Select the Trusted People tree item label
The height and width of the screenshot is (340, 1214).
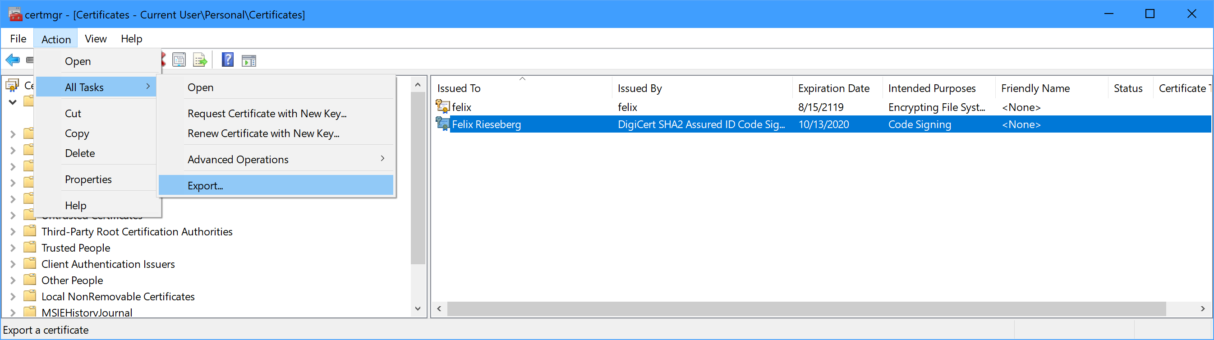click(x=76, y=248)
